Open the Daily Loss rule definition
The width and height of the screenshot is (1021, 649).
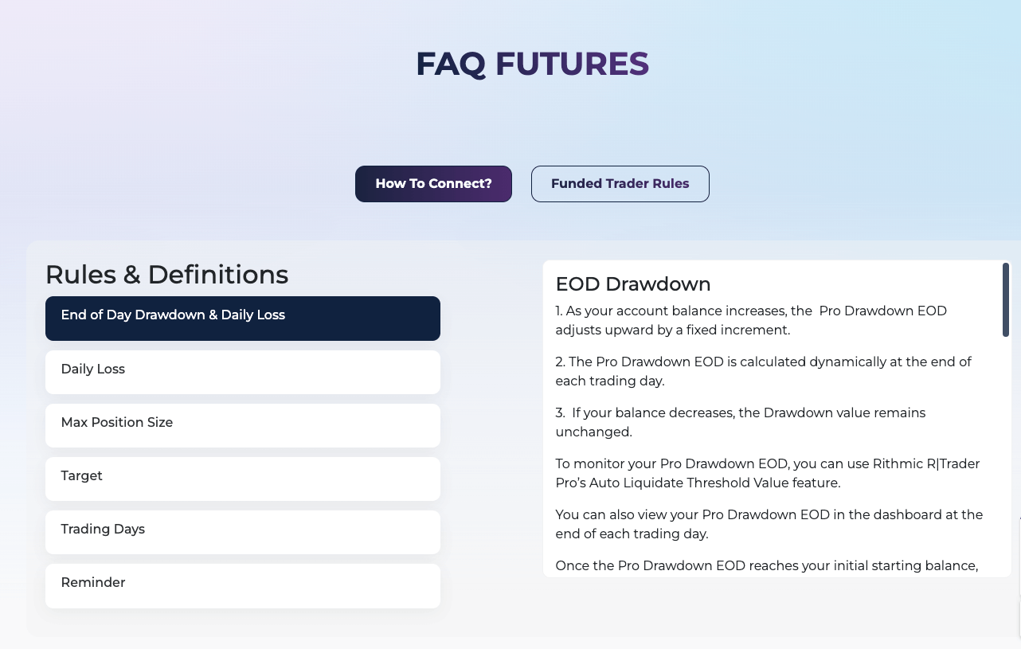[243, 371]
